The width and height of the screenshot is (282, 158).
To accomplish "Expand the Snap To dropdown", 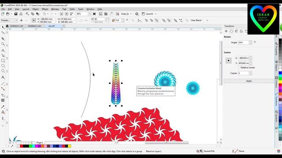I will 131,14.
